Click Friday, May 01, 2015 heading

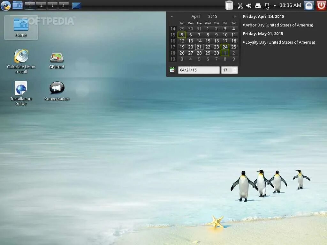(x=263, y=34)
